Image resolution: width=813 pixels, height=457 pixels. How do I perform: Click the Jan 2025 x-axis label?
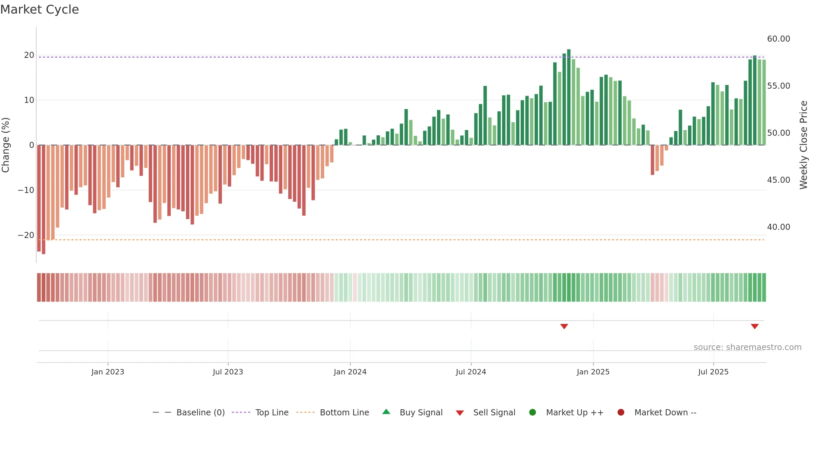[x=593, y=372]
